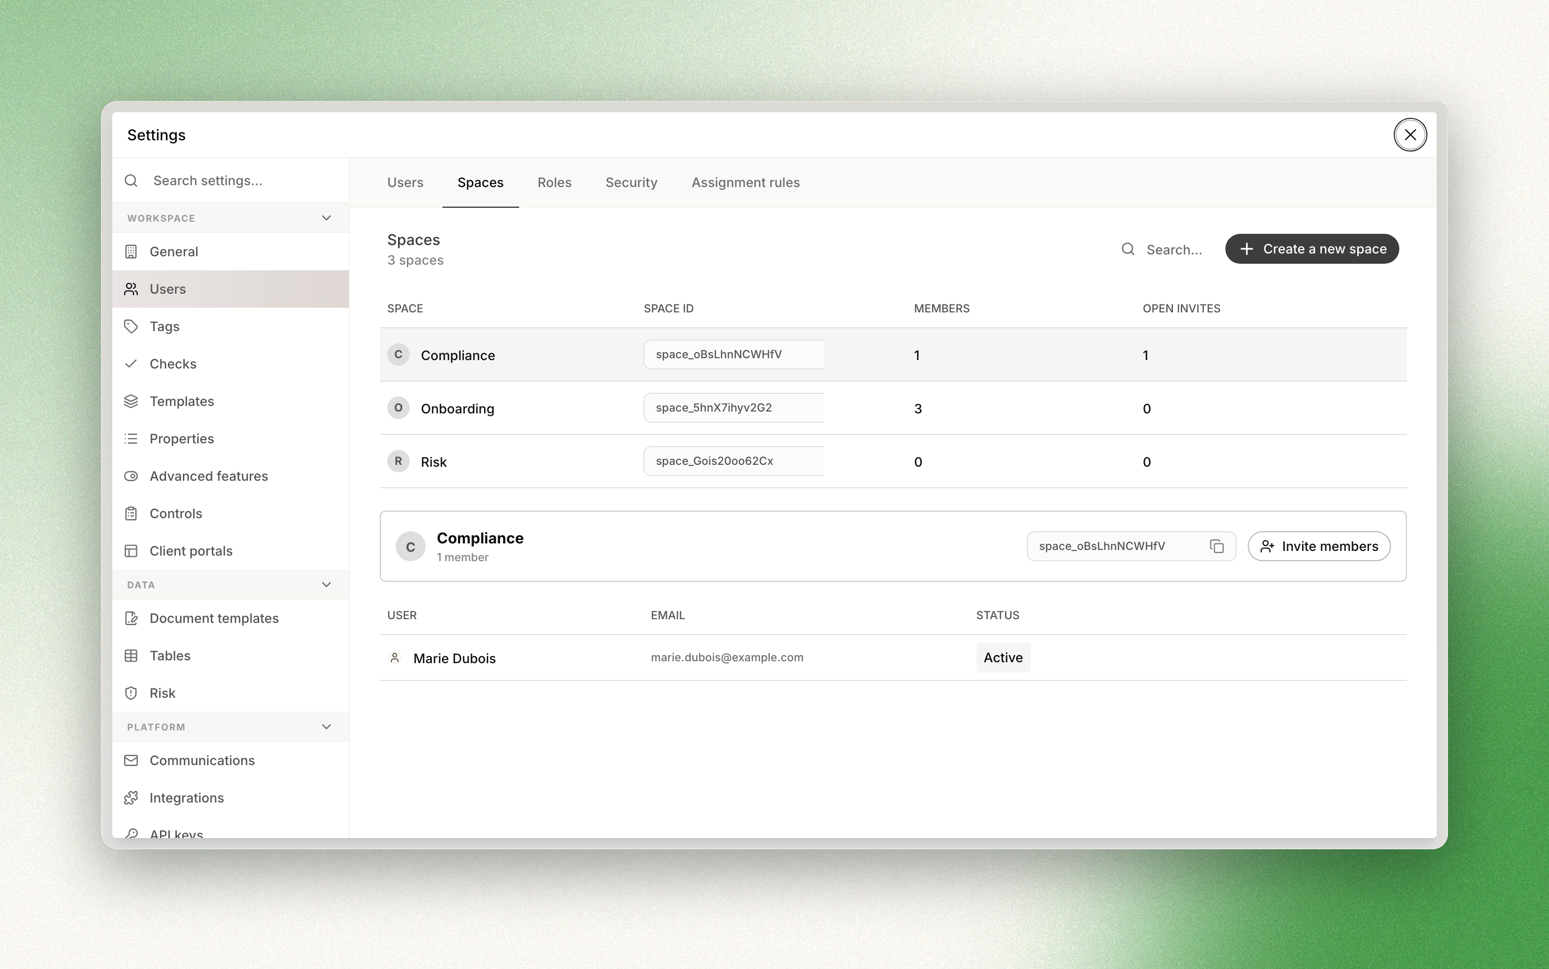Click Marie Dubois user avatar icon
Viewport: 1549px width, 969px height.
tap(395, 658)
